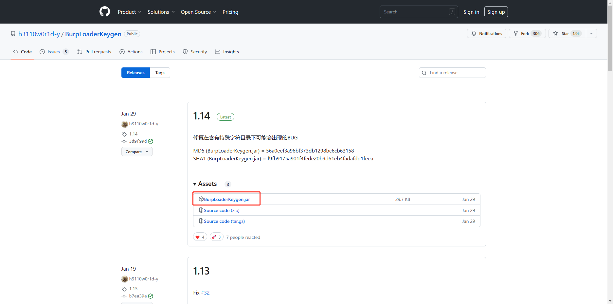Collapse the Assets section
The height and width of the screenshot is (304, 613).
point(205,184)
